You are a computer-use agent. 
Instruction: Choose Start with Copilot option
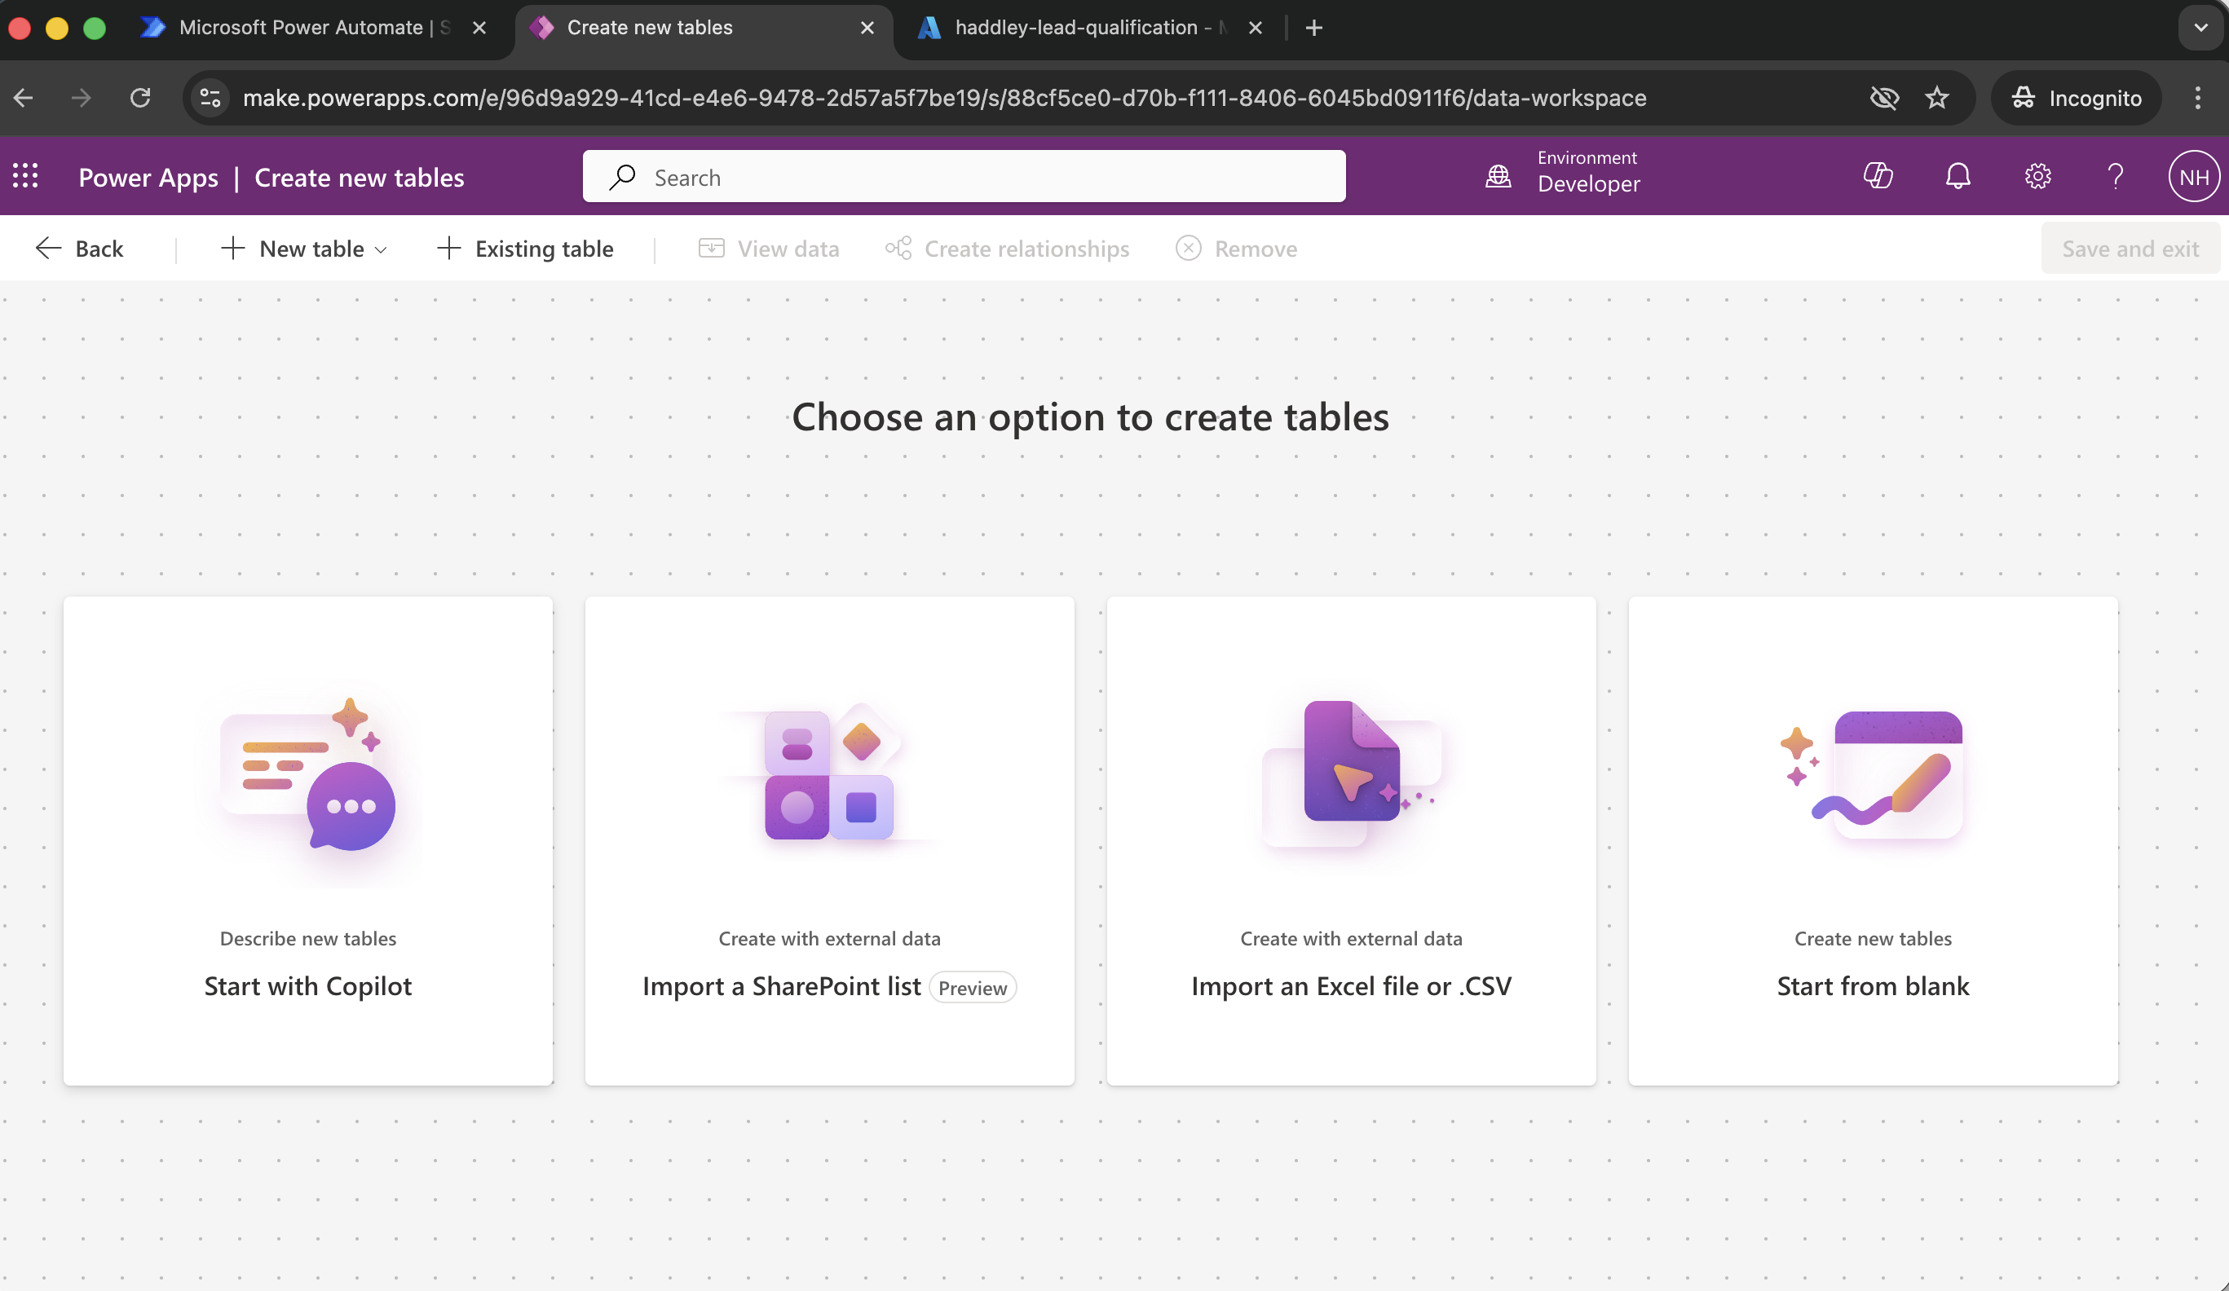pos(308,840)
